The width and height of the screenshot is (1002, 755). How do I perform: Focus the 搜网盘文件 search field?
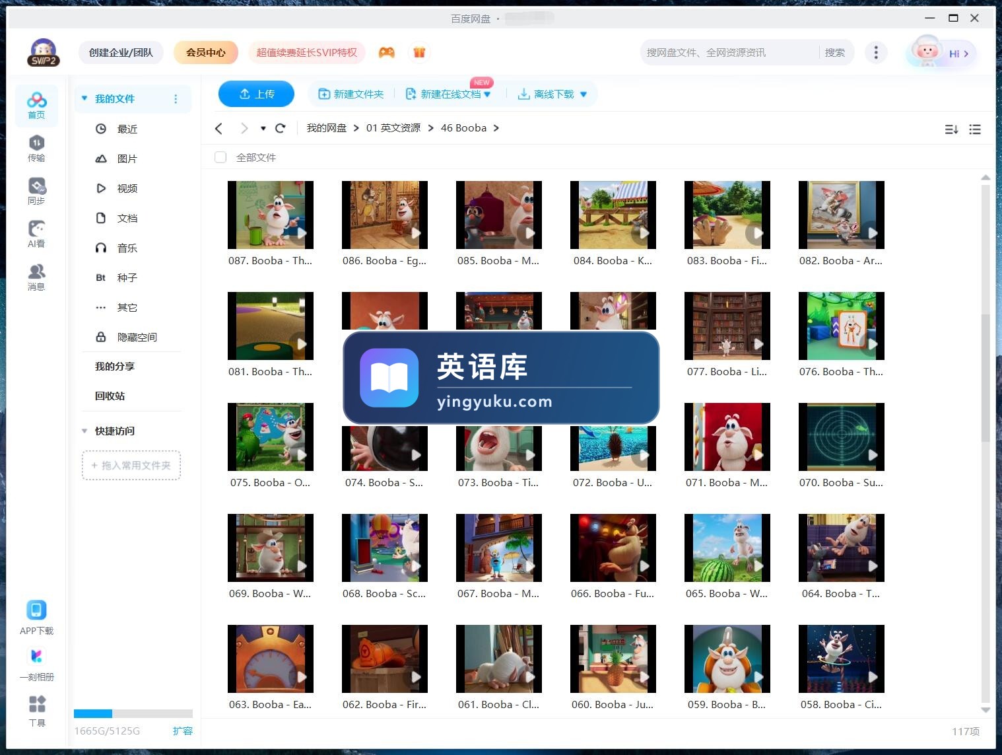[729, 52]
